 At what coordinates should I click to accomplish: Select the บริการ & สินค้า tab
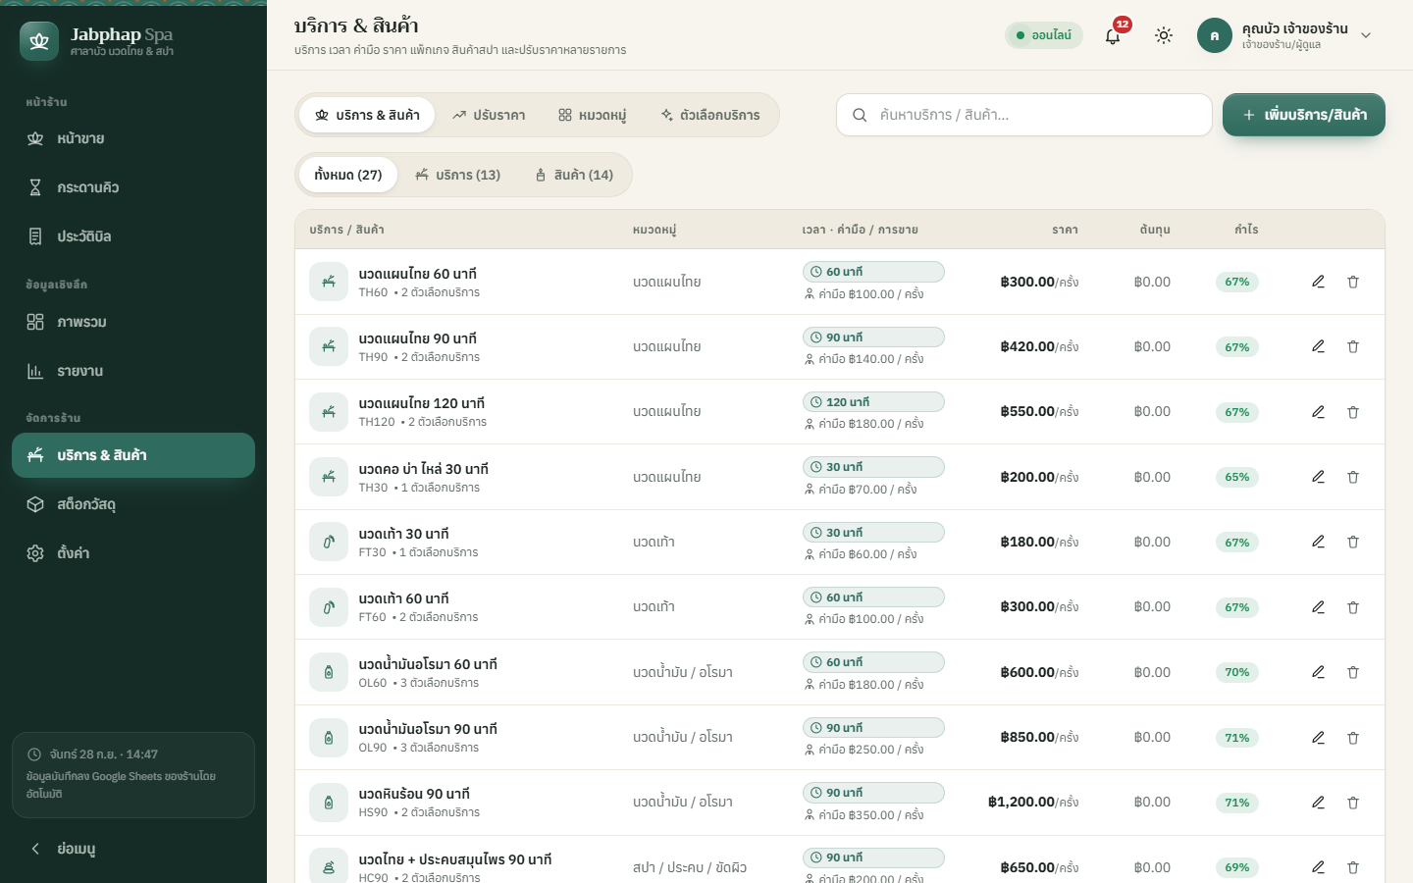pos(368,115)
